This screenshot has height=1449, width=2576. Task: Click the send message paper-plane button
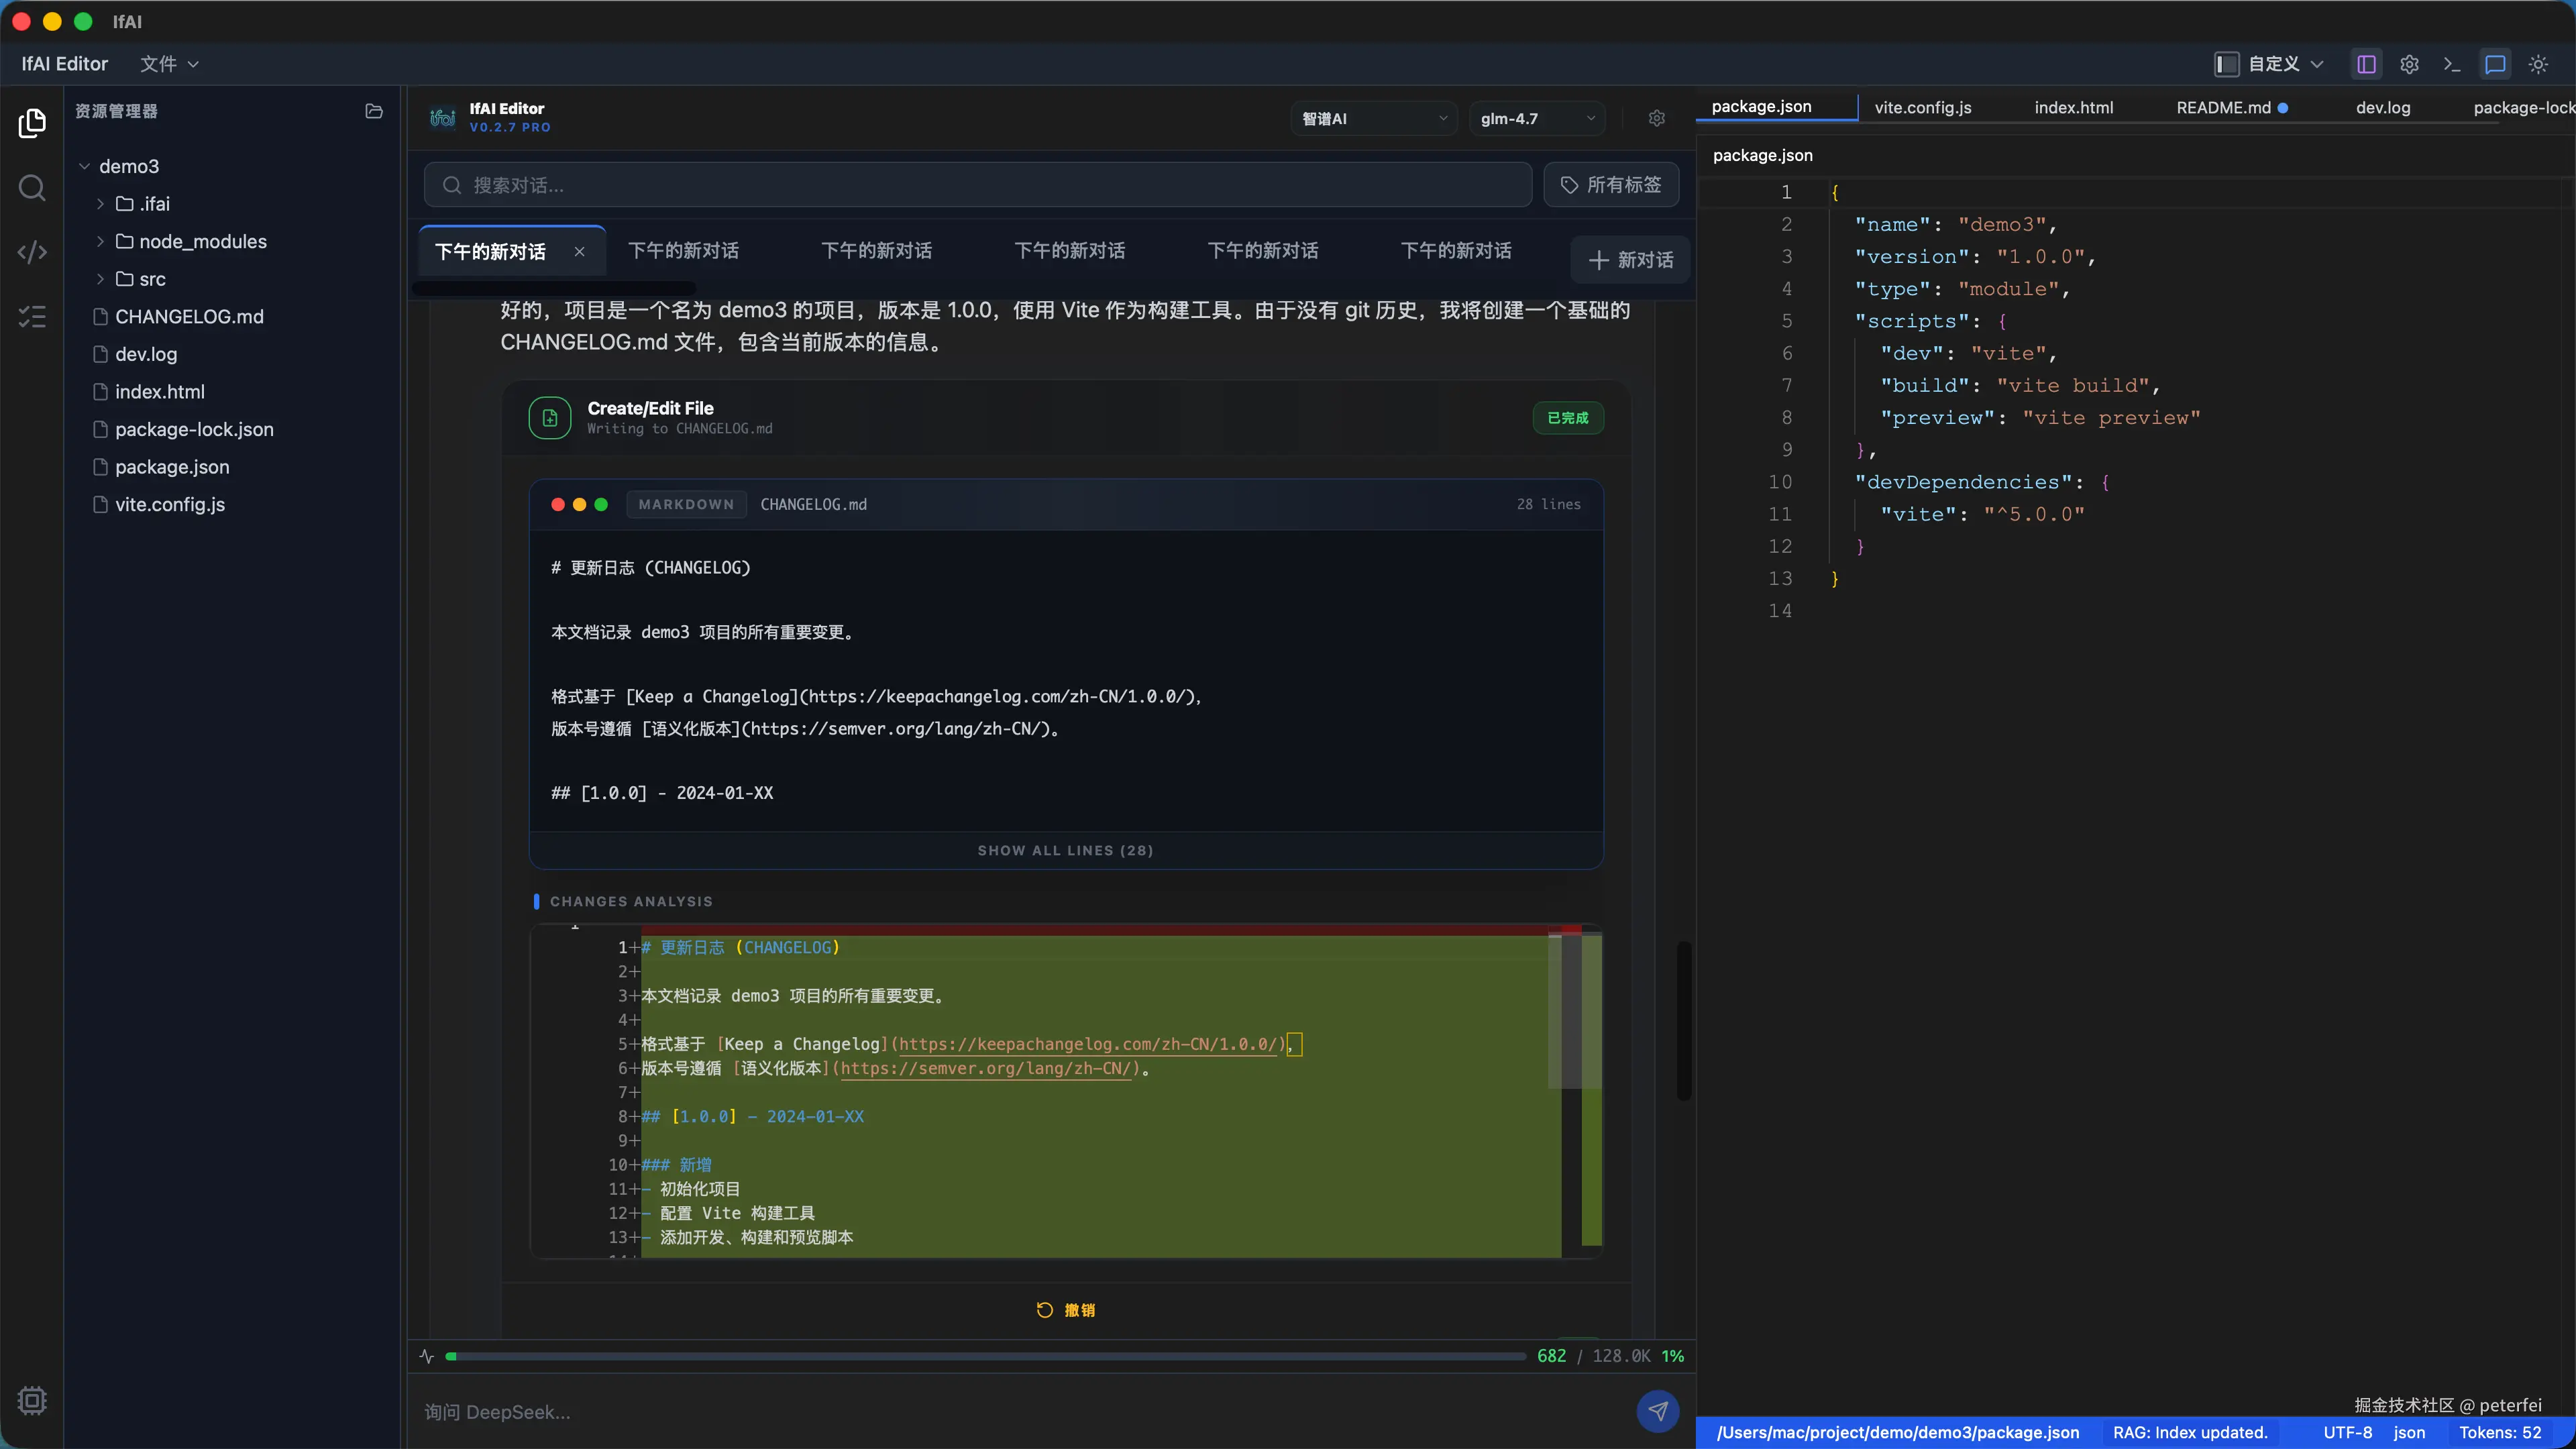click(1657, 1411)
